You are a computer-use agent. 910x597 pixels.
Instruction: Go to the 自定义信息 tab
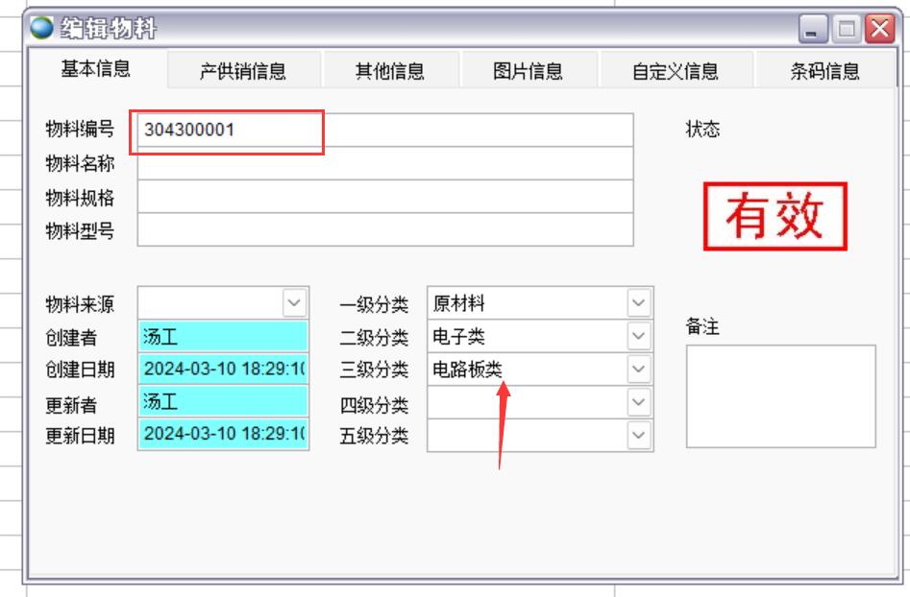click(x=675, y=71)
